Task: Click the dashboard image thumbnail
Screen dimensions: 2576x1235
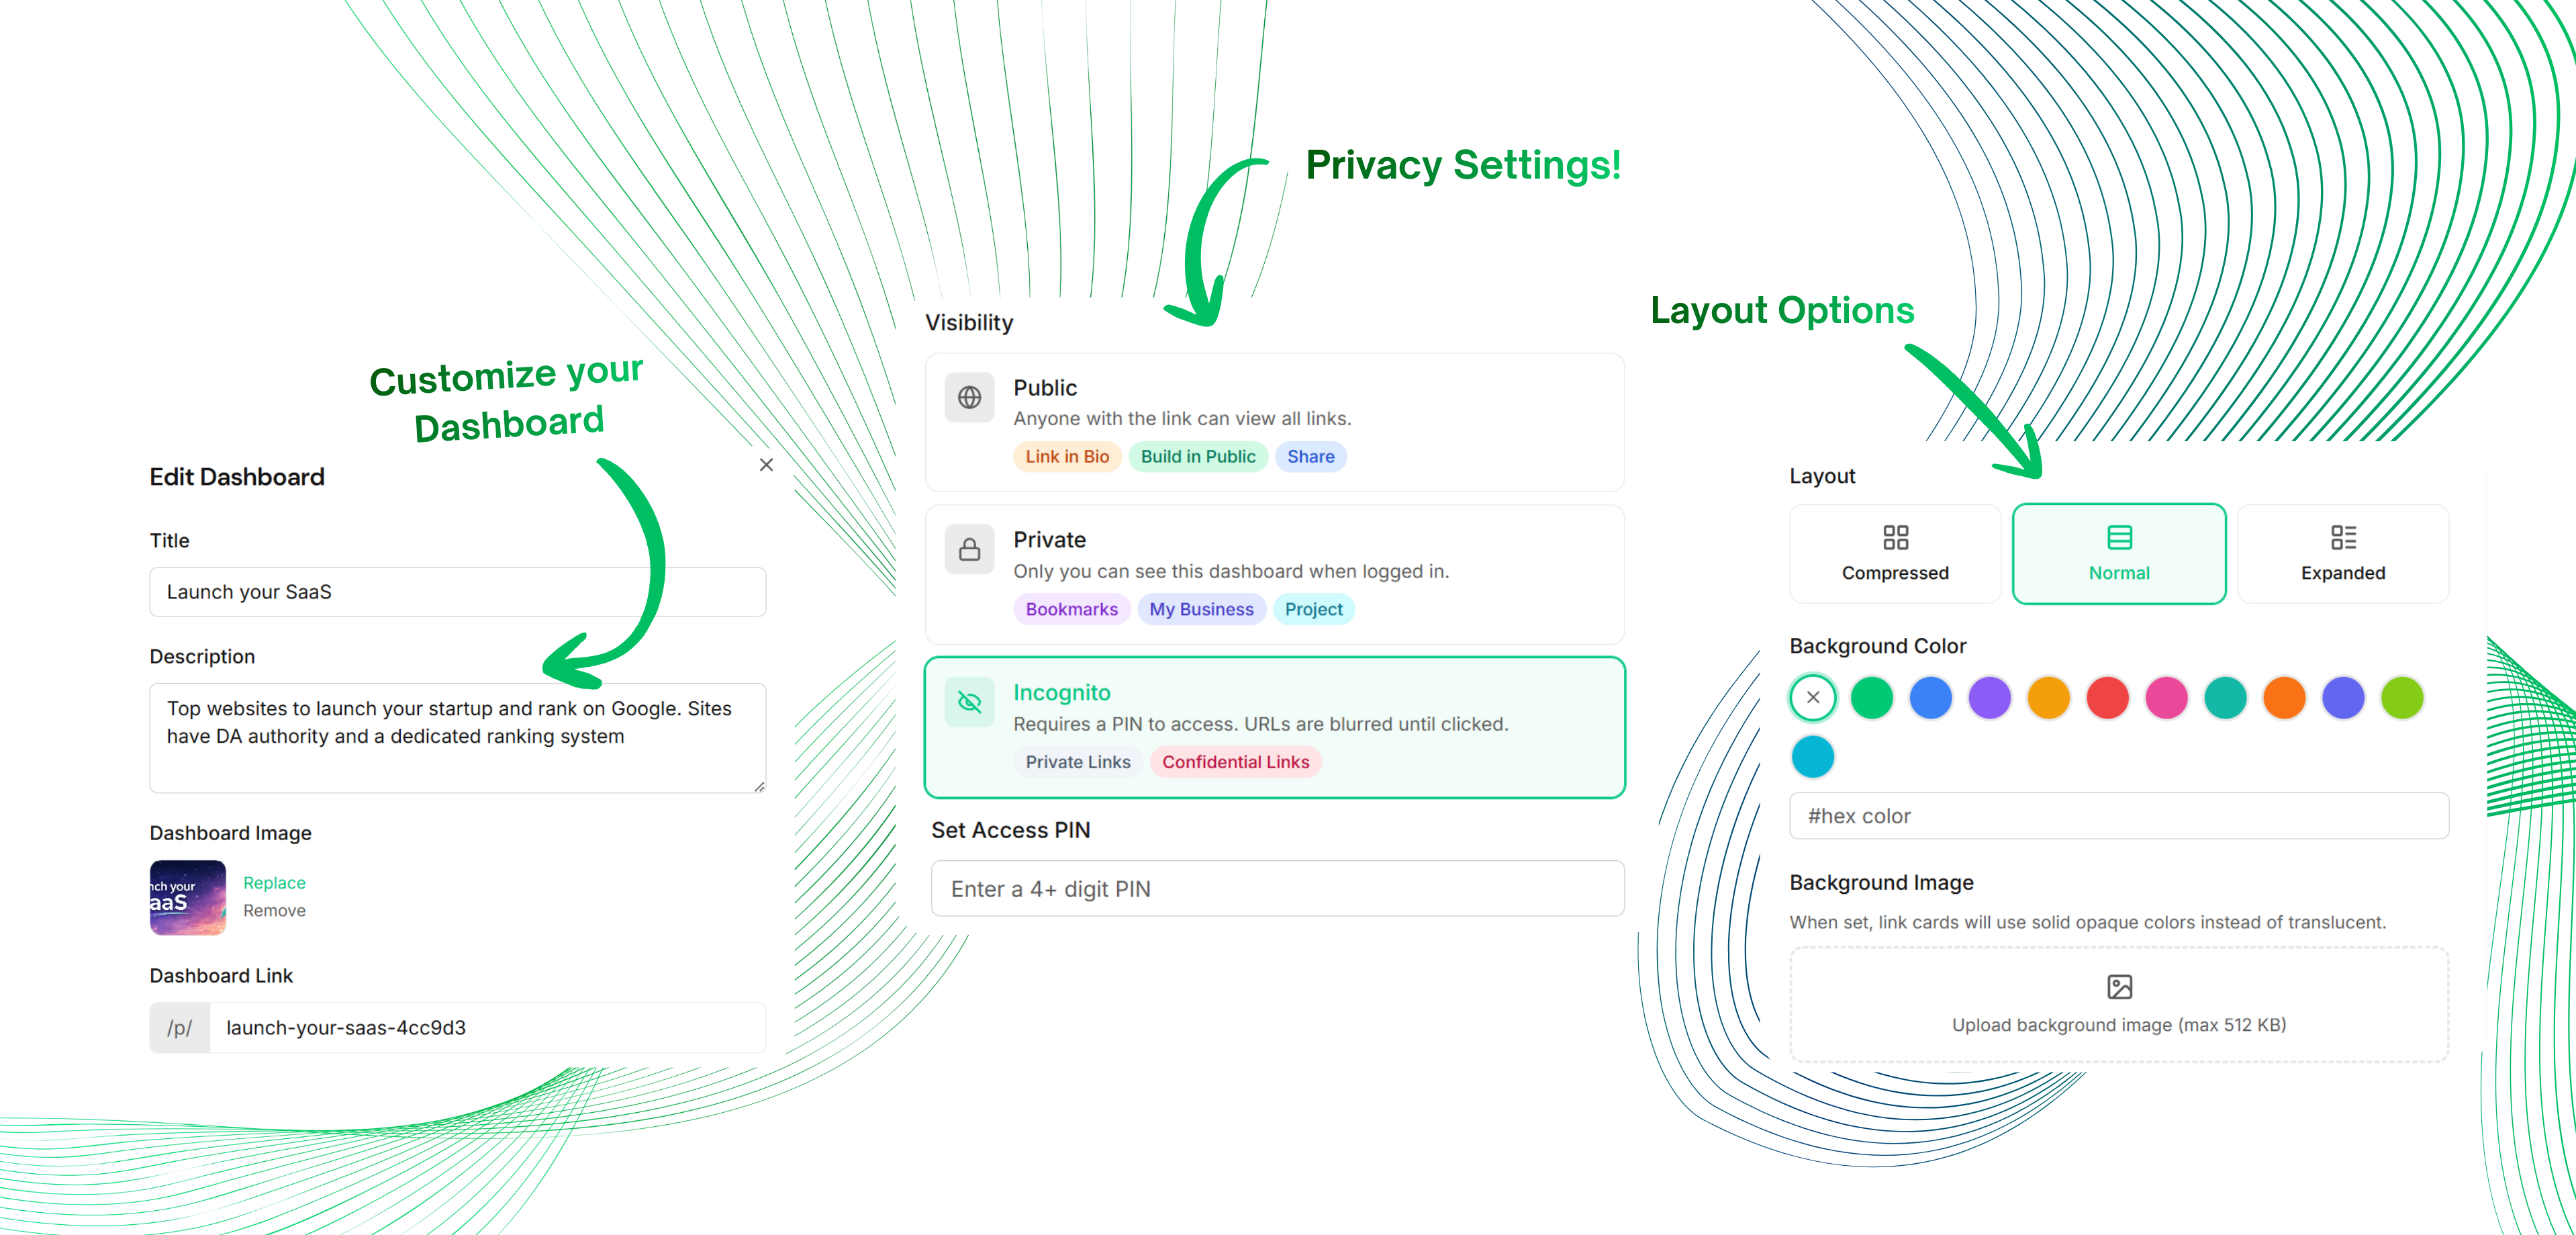Action: coord(188,897)
